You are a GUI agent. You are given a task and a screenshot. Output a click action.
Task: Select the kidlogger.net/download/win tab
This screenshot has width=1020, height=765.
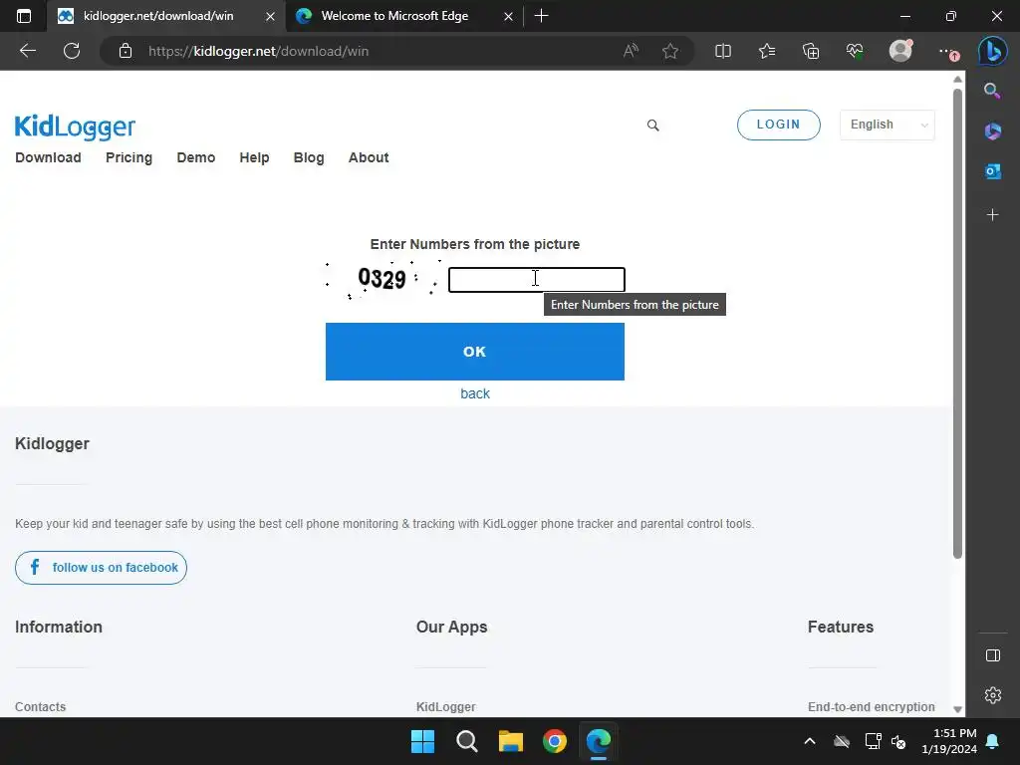[x=158, y=16]
